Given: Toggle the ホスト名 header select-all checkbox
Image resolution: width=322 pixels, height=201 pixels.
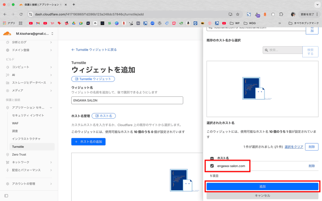Looking at the screenshot, I should coord(212,158).
